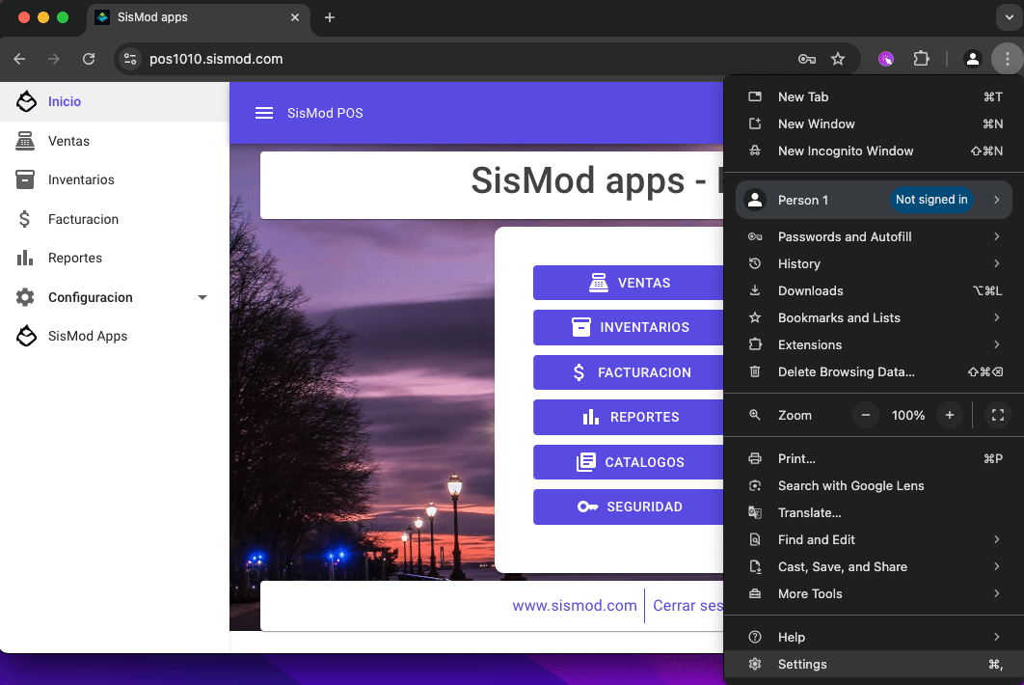
Task: Click the REPORTES button
Action: pyautogui.click(x=629, y=417)
